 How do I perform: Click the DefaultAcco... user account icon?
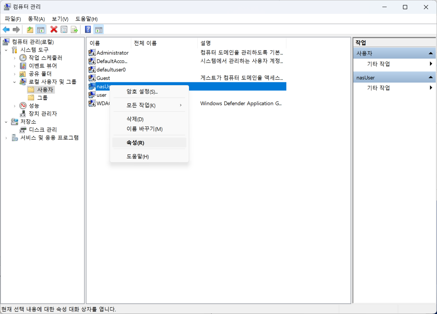[92, 61]
